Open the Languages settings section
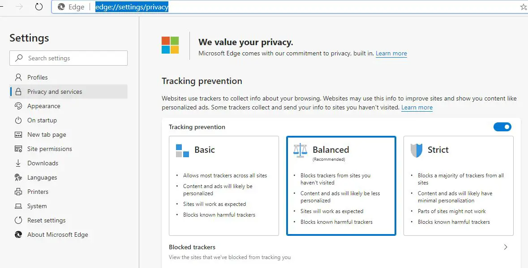Viewport: 528px width, 268px height. pyautogui.click(x=42, y=177)
